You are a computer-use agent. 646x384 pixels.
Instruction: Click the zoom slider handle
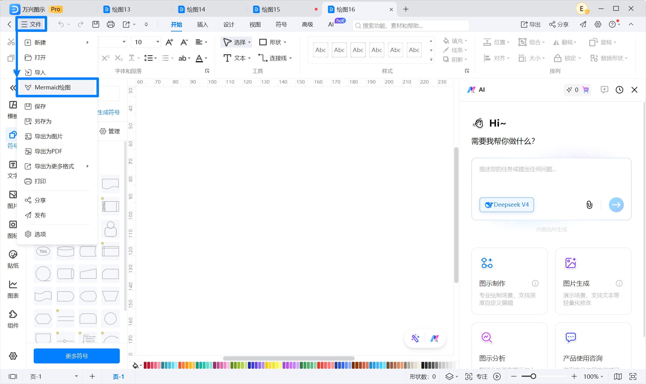(x=533, y=377)
